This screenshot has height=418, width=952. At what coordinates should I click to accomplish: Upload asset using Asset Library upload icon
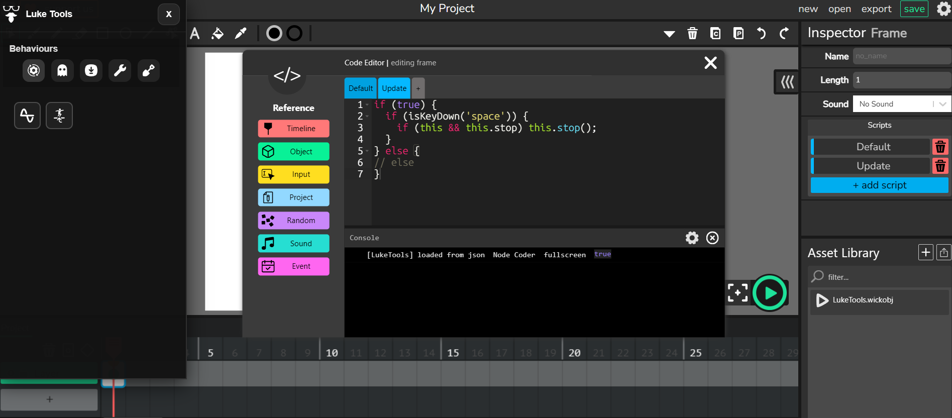coord(943,253)
